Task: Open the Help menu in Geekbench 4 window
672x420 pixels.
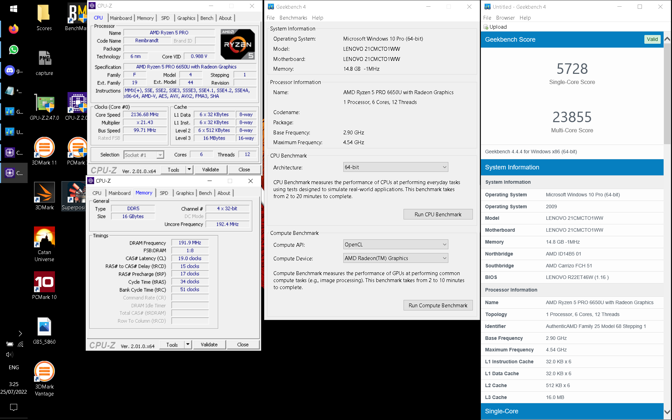Action: 317,18
